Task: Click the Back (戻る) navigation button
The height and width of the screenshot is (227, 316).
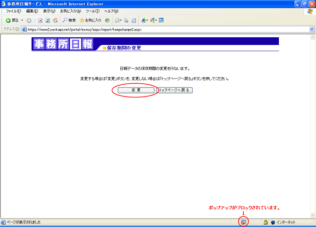Action: [x=12, y=20]
